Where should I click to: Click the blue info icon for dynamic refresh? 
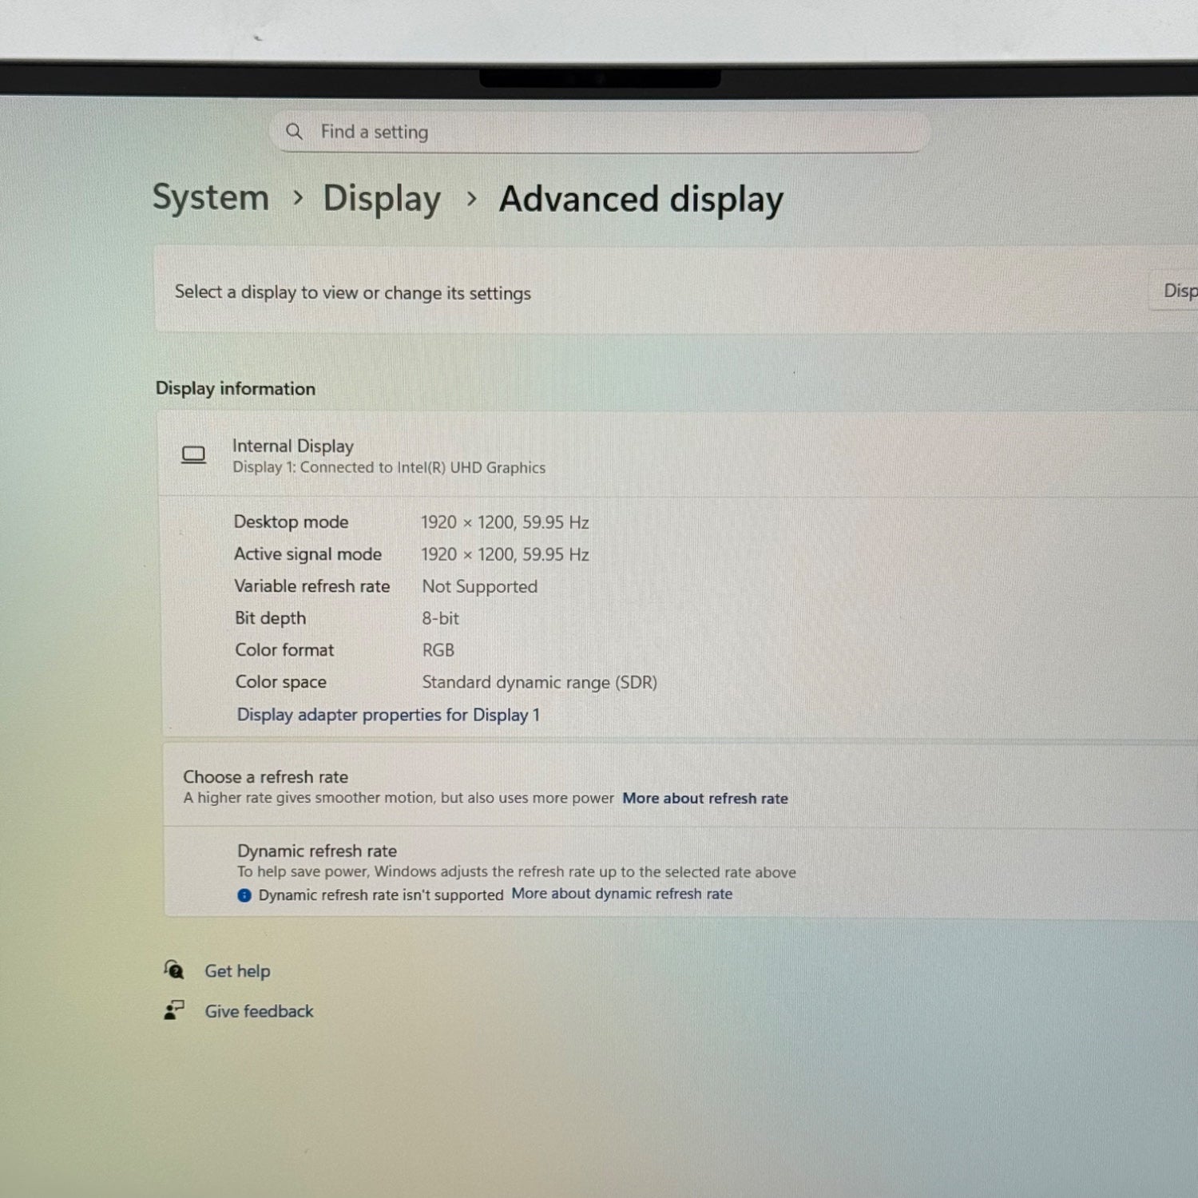(x=244, y=895)
